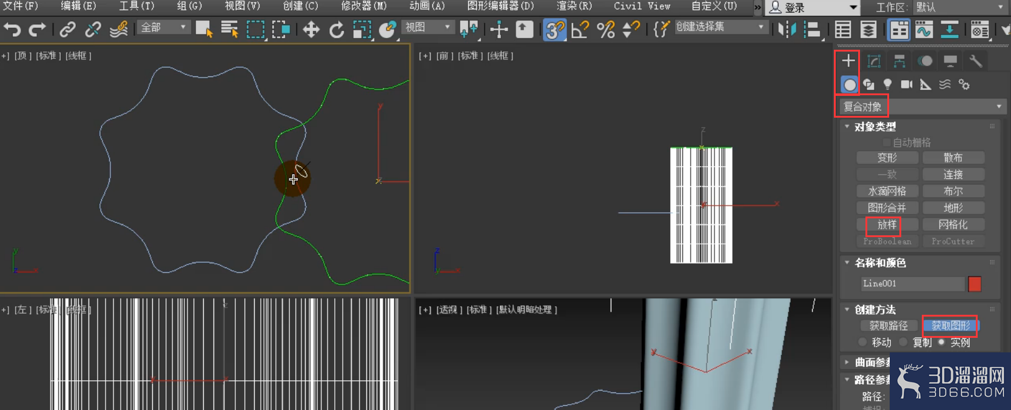Select the Systems category icon
The image size is (1011, 410).
[964, 84]
